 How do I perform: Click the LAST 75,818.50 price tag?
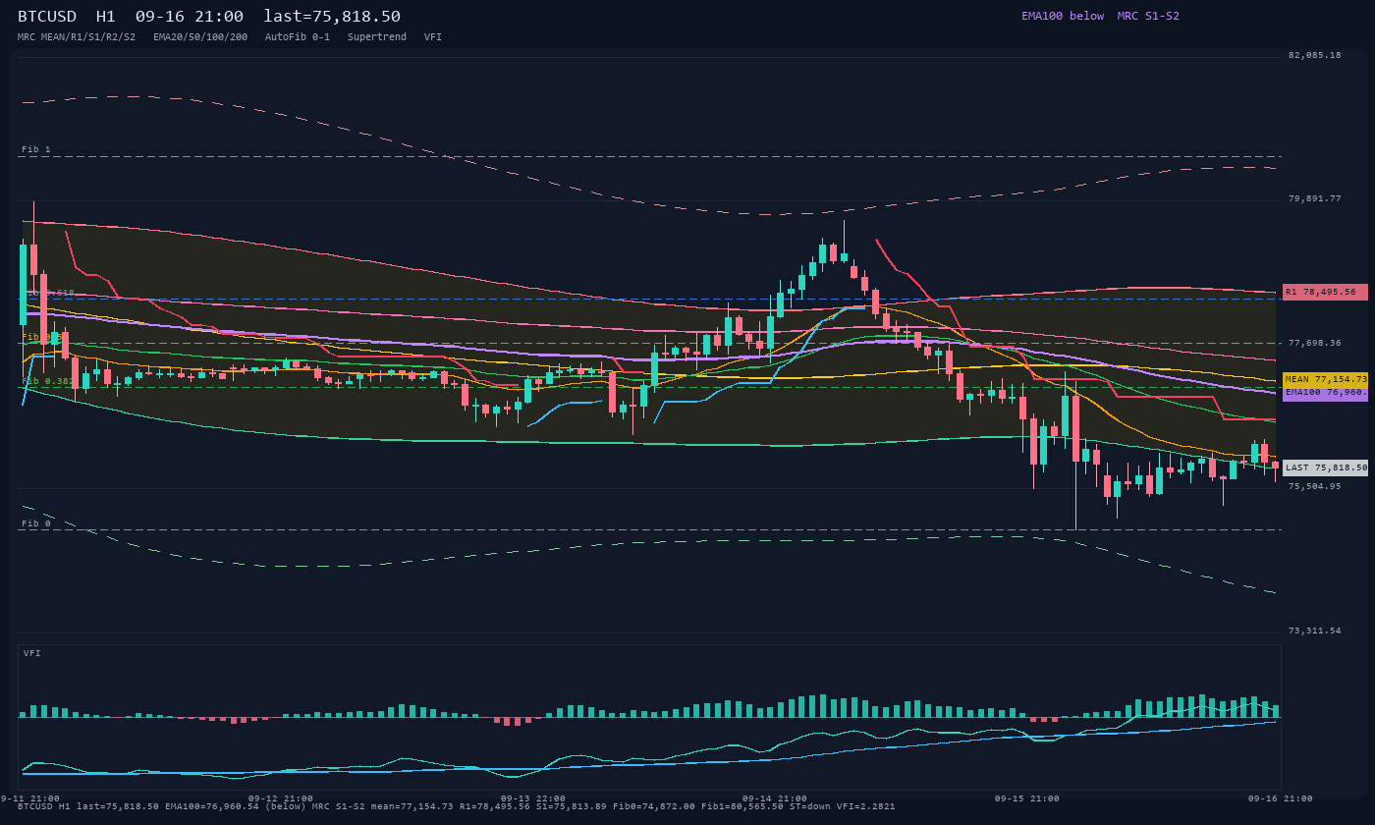click(1325, 468)
